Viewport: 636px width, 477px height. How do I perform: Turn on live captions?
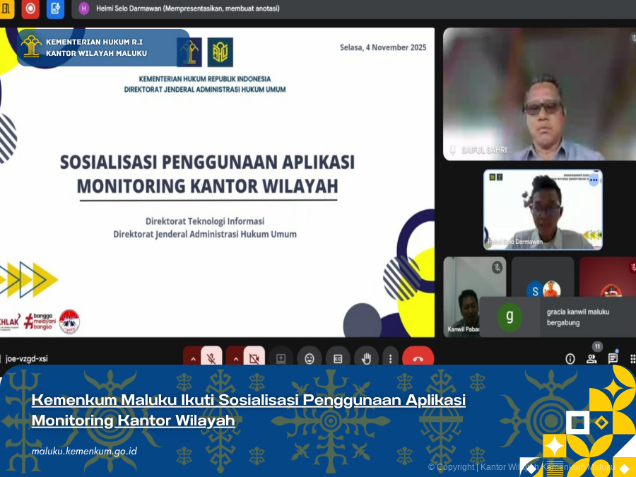[x=338, y=358]
